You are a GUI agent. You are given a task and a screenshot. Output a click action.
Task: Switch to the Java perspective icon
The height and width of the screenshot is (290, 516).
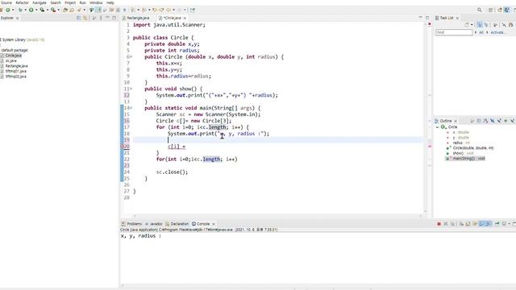[x=507, y=10]
